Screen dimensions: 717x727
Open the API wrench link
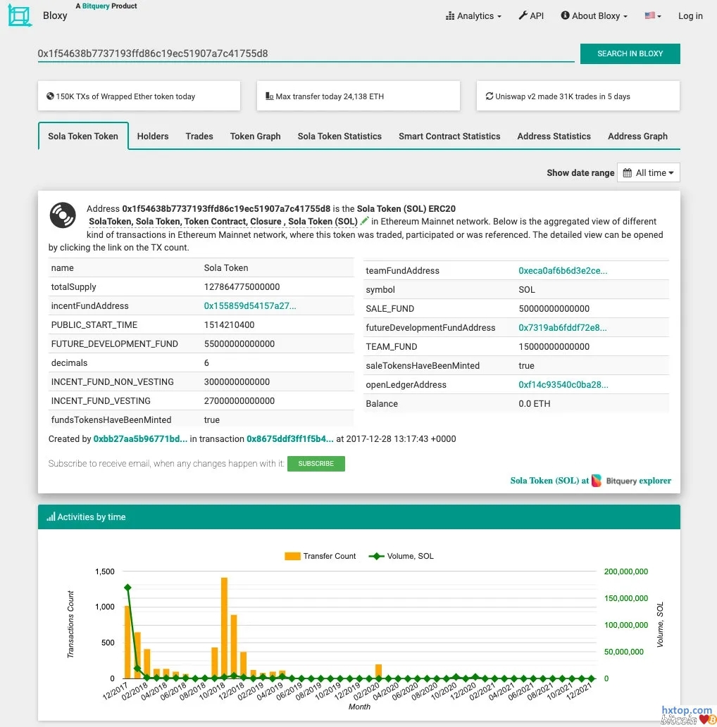531,15
